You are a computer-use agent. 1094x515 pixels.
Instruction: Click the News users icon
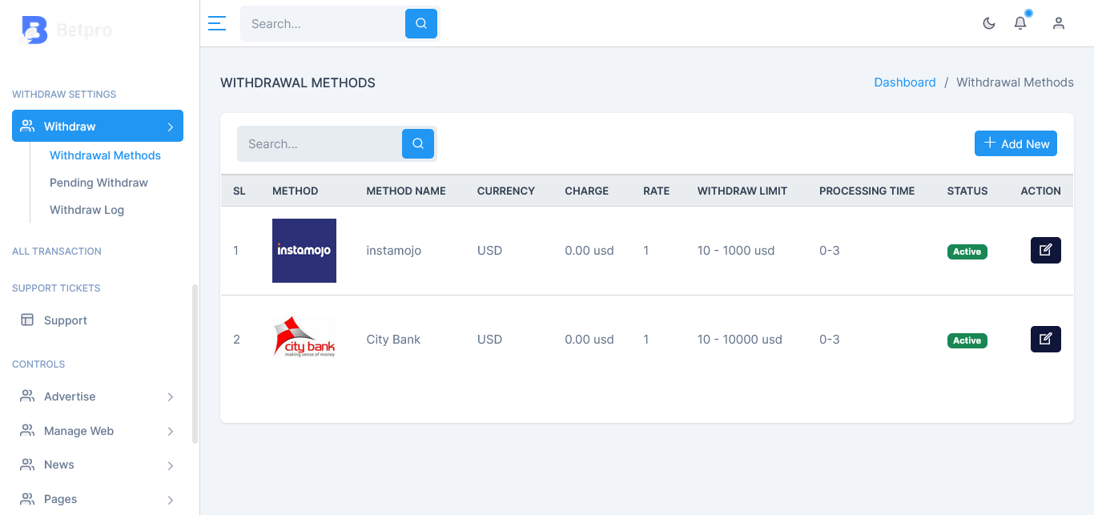coord(27,464)
